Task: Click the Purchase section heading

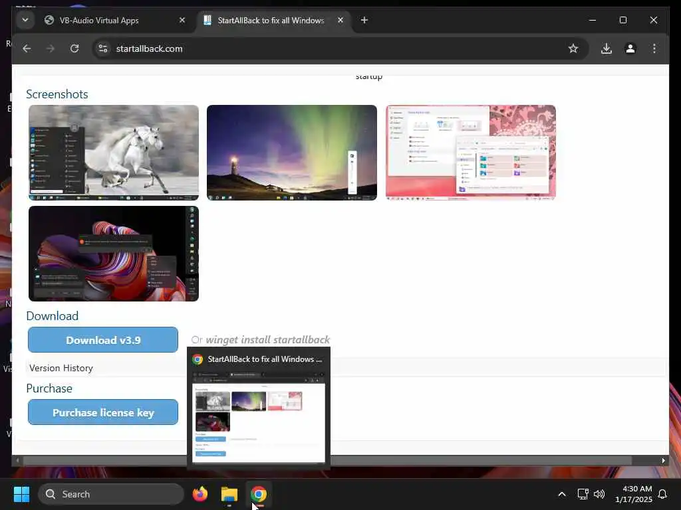Action: click(49, 388)
